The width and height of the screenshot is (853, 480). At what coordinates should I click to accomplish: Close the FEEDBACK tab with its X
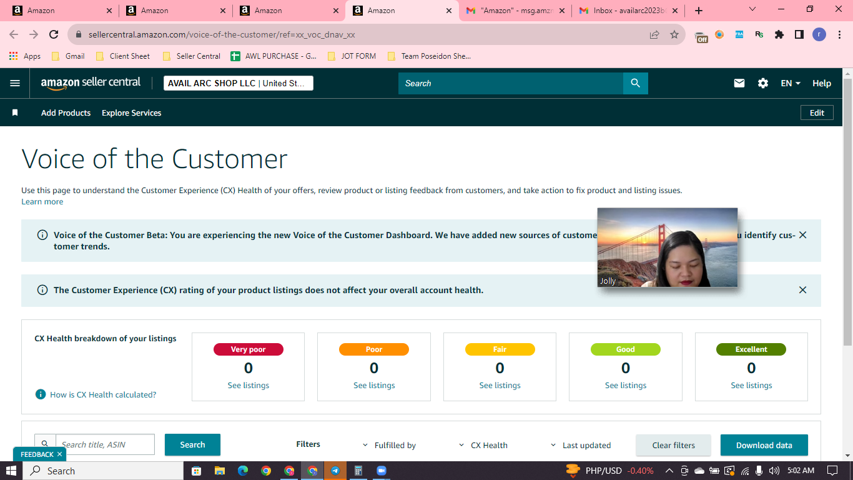pos(59,454)
